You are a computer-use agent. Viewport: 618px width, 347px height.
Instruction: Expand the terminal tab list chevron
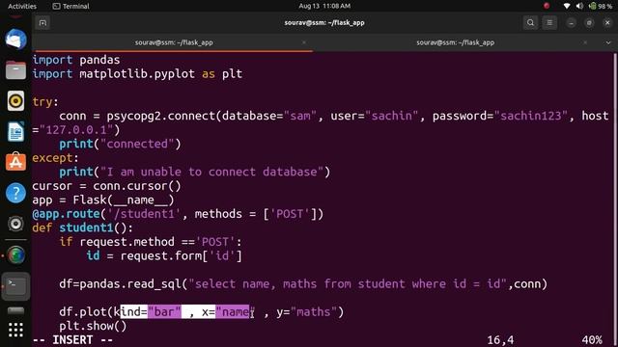(607, 42)
